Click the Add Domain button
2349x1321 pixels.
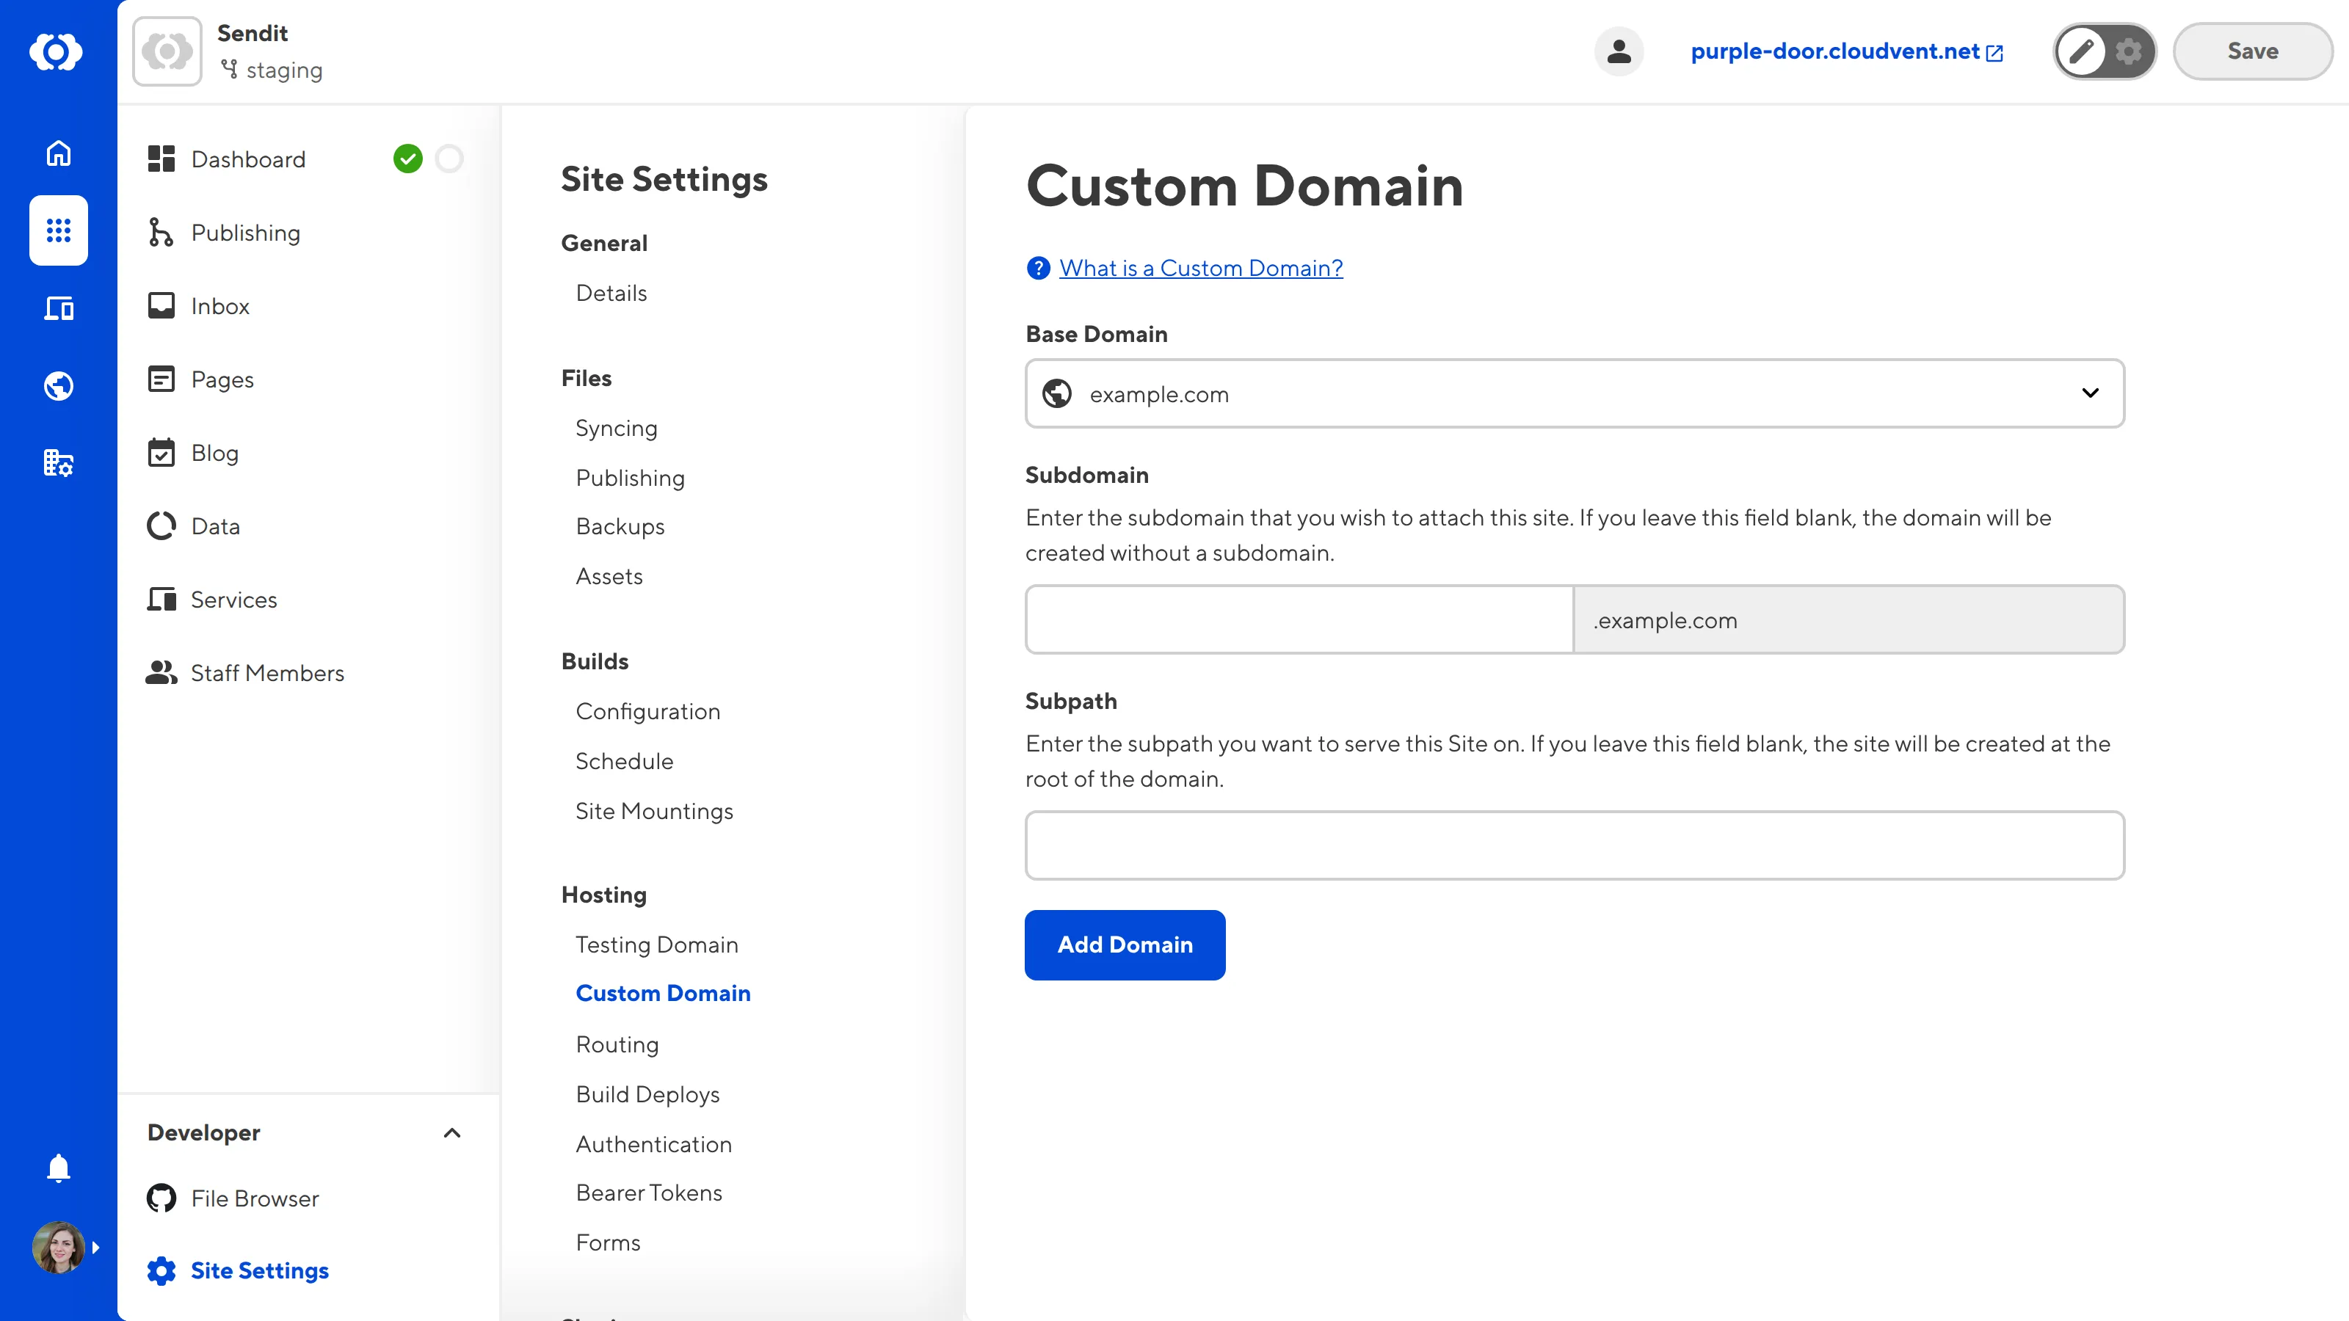1125,945
